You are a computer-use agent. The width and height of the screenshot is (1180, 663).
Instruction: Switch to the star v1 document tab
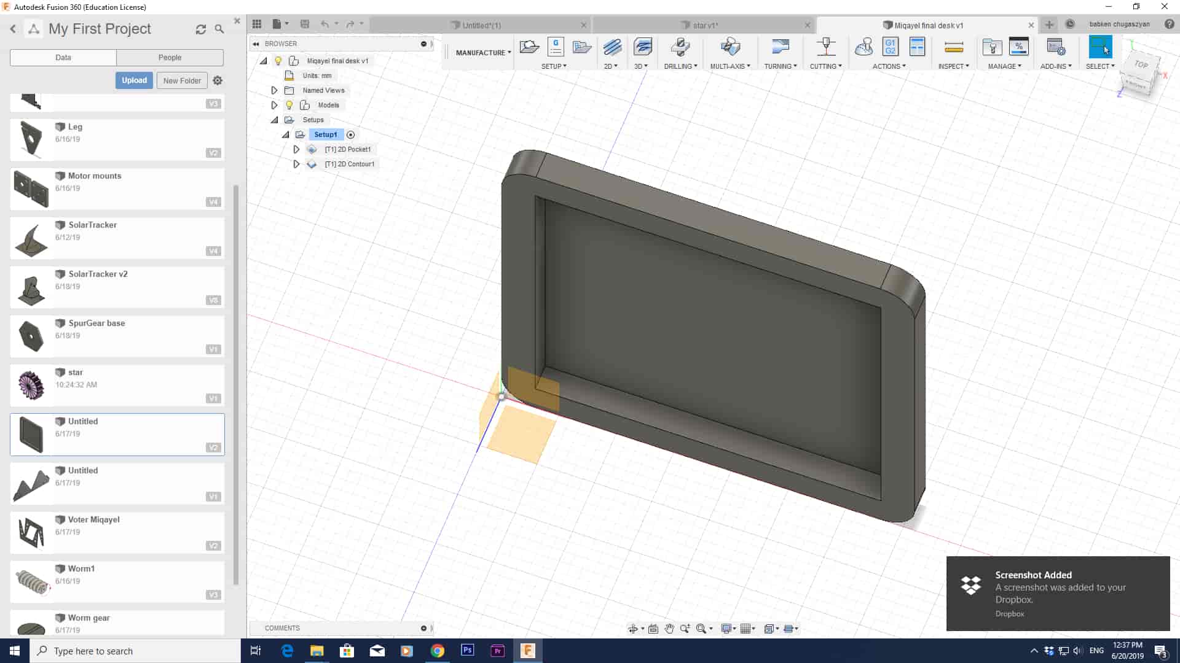click(704, 25)
